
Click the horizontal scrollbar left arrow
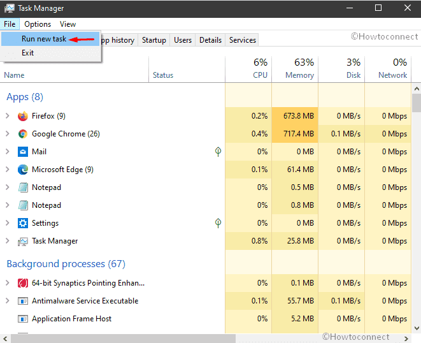(5, 339)
